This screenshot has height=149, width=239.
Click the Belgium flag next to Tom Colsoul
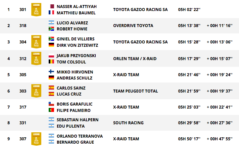pyautogui.click(x=51, y=61)
